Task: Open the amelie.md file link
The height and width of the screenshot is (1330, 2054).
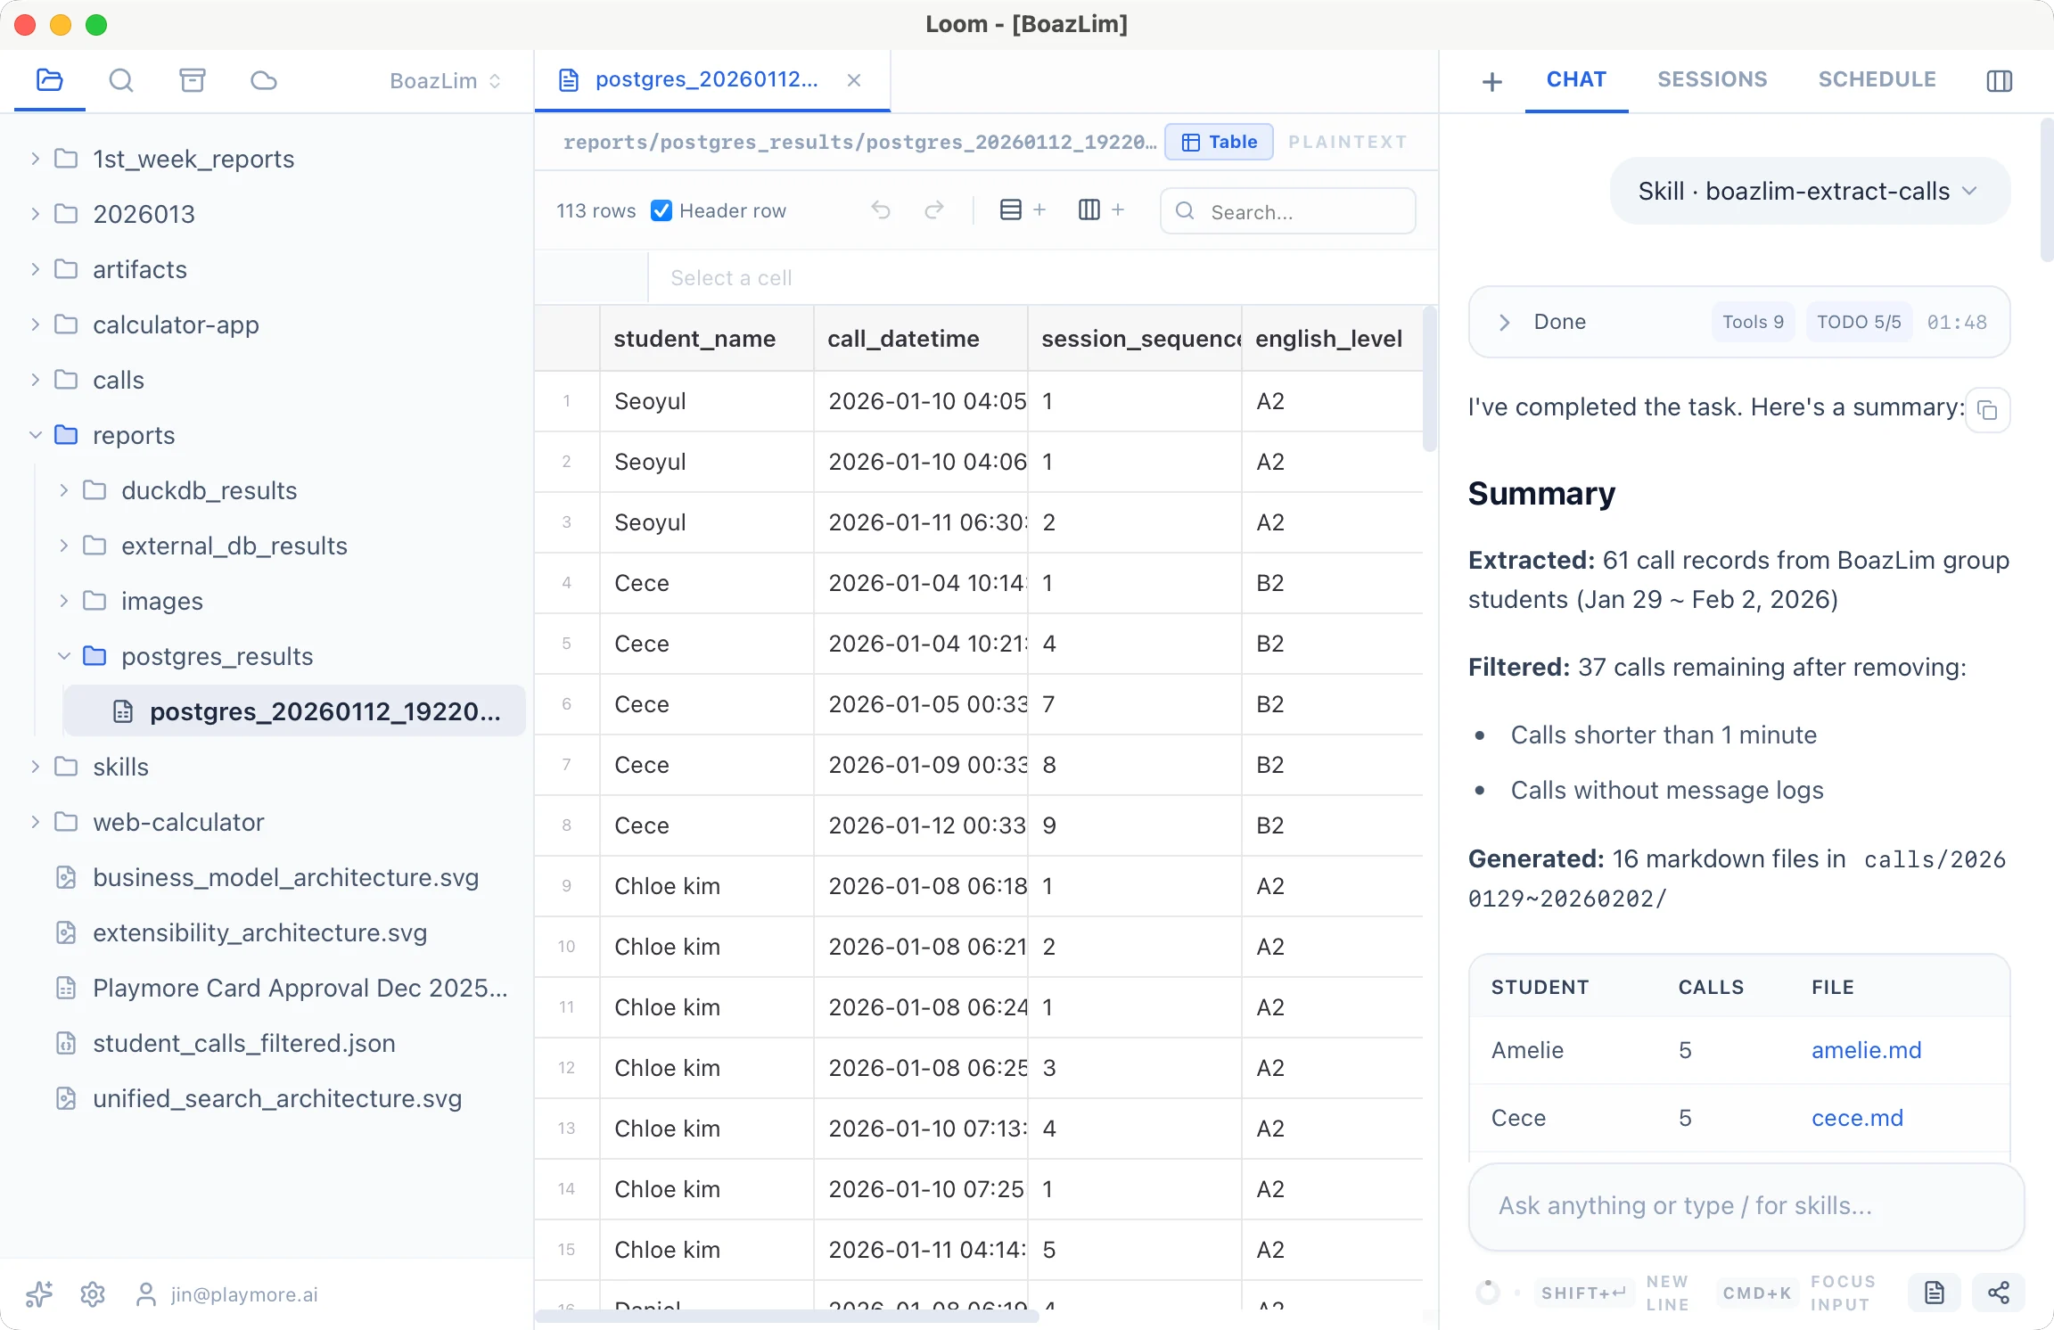Action: point(1866,1050)
